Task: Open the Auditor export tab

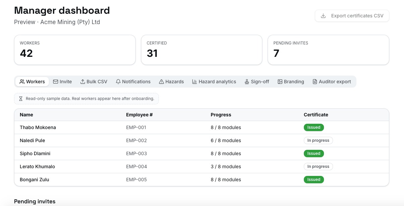Action: click(332, 82)
